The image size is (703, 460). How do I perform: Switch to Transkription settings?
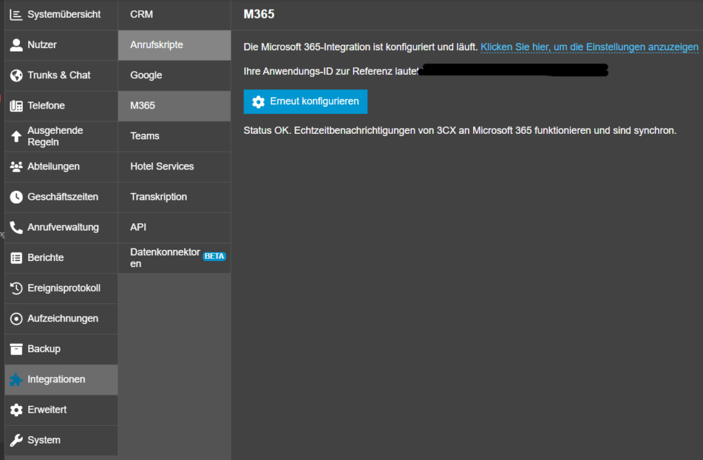174,197
